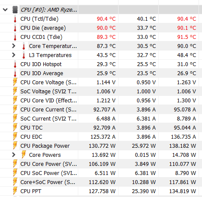Screen dimensions: 202x197
Task: Click lightning icon next to CPU Package Power
Action: click(x=15, y=146)
